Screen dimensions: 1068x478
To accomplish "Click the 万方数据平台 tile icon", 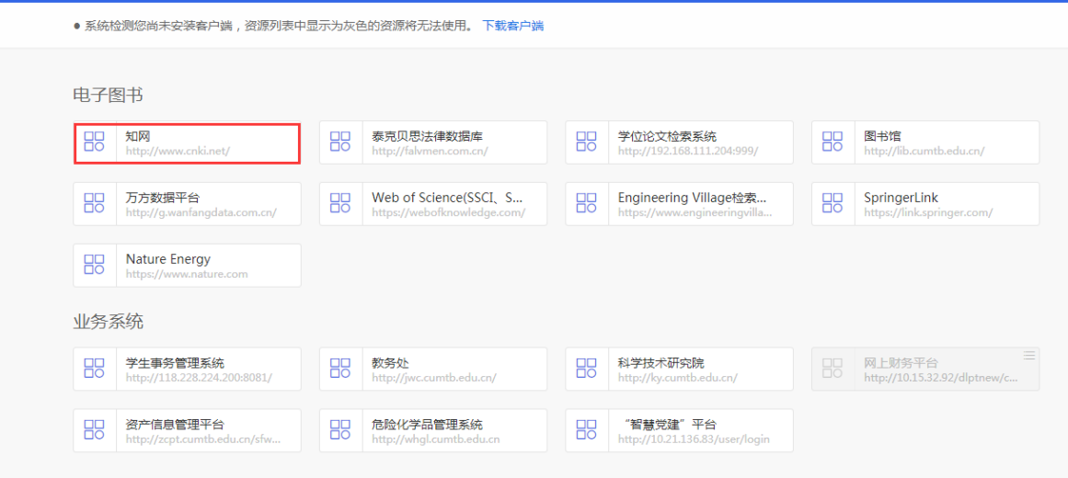I will (x=95, y=203).
